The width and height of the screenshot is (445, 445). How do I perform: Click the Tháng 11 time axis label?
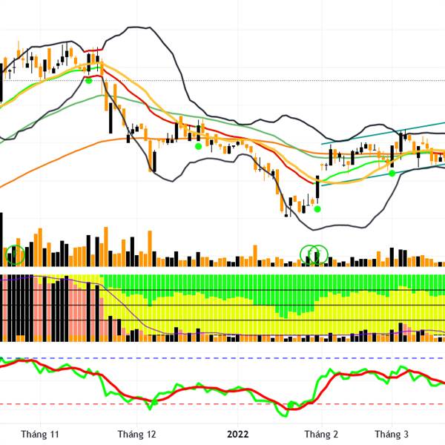pyautogui.click(x=40, y=434)
